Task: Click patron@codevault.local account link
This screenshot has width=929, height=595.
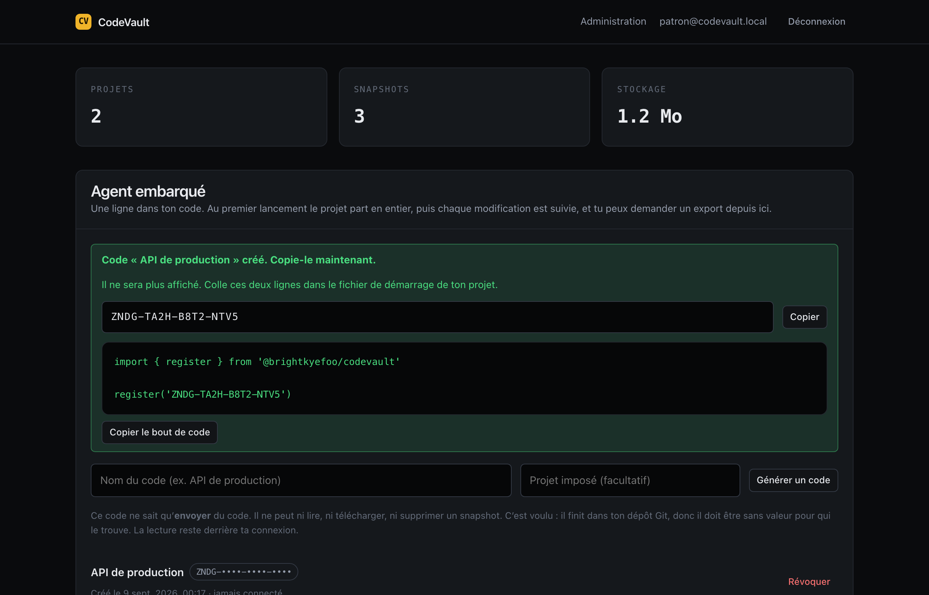Action: [x=713, y=21]
